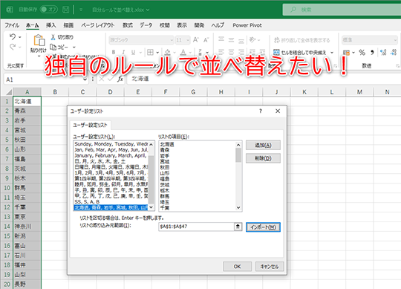Click the row 5 header
This screenshot has width=401, height=289.
point(7,140)
